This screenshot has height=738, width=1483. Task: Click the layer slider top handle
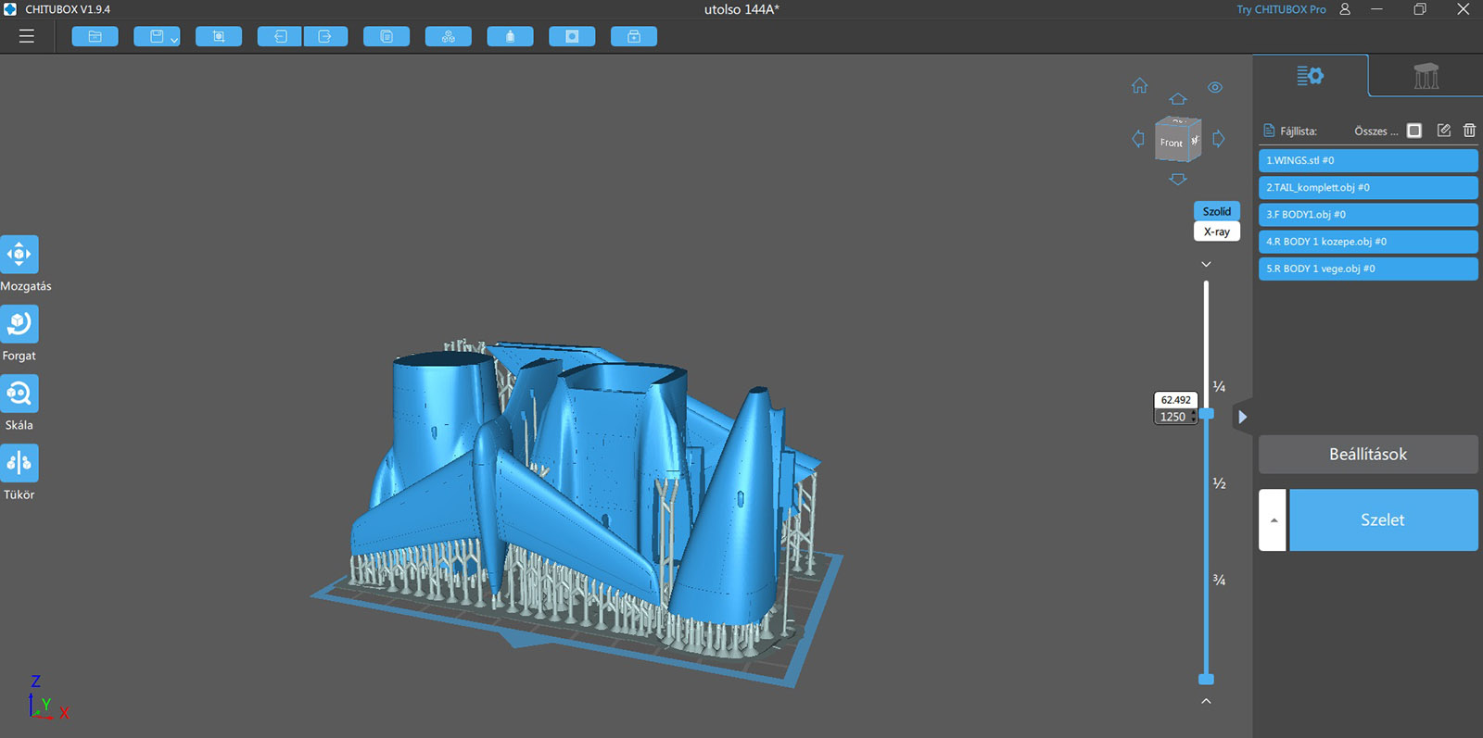pyautogui.click(x=1206, y=413)
